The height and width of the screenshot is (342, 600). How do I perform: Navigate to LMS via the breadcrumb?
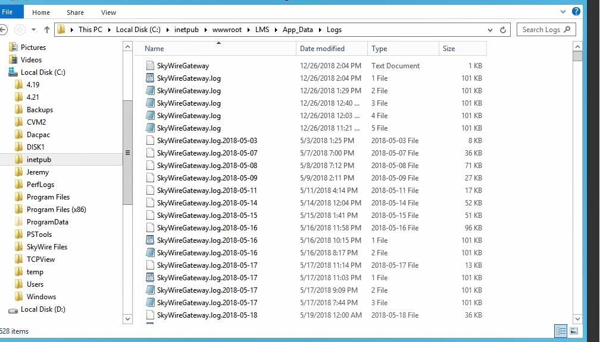tap(262, 29)
